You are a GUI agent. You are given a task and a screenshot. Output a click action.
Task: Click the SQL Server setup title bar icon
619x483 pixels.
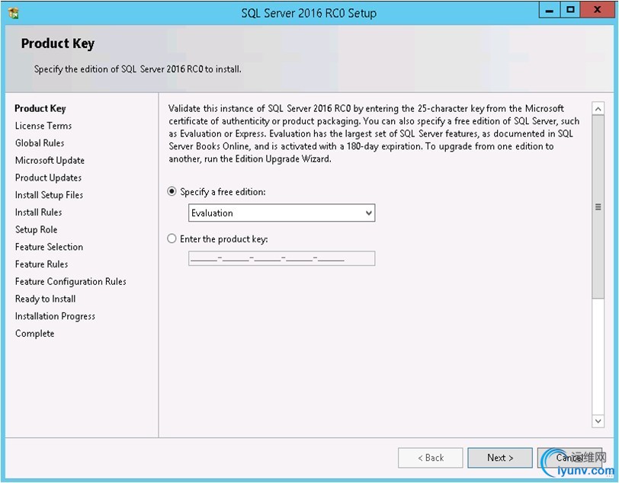point(14,13)
